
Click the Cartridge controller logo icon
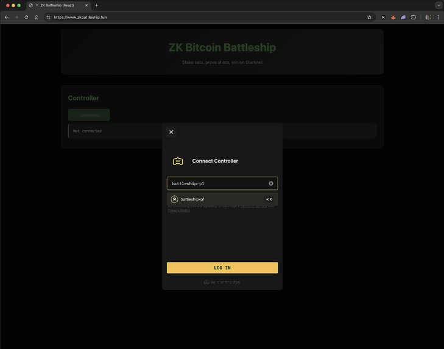pos(178,161)
